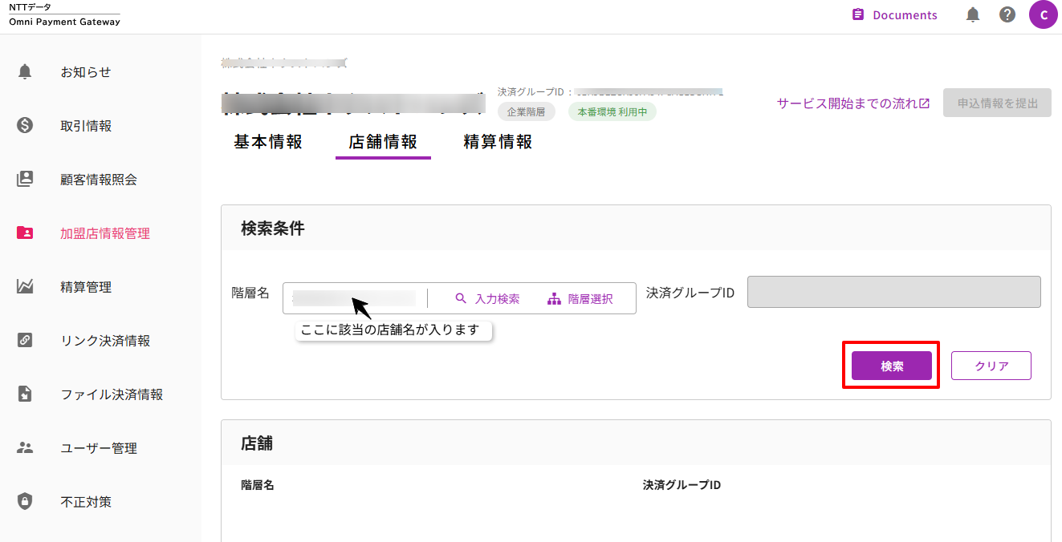1062x542 pixels.
Task: Click the 検索条件 panel heading
Action: [273, 229]
